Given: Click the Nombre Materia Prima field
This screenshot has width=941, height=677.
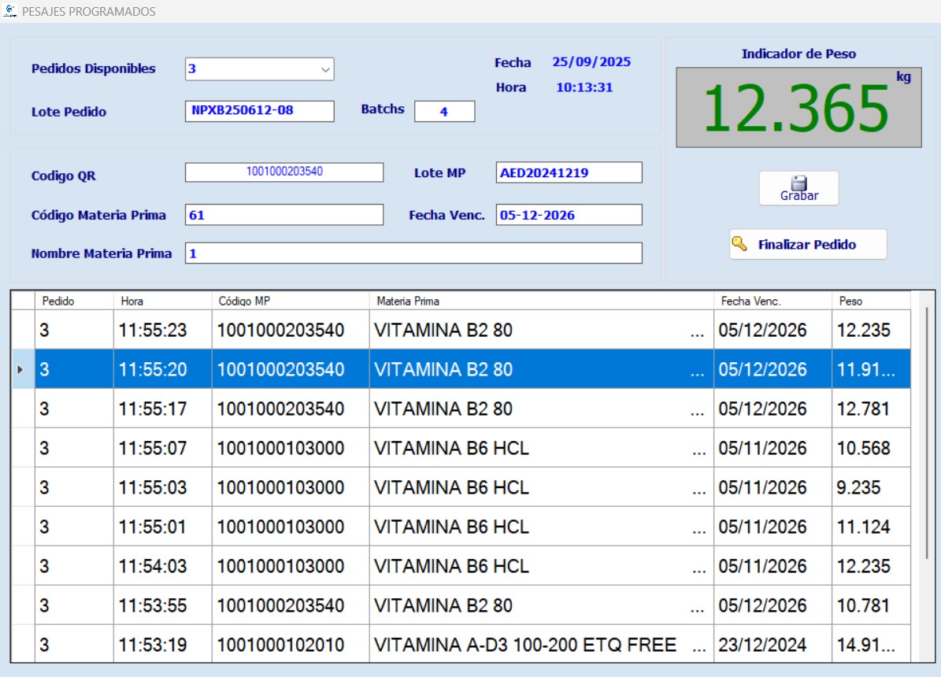Looking at the screenshot, I should [x=413, y=253].
